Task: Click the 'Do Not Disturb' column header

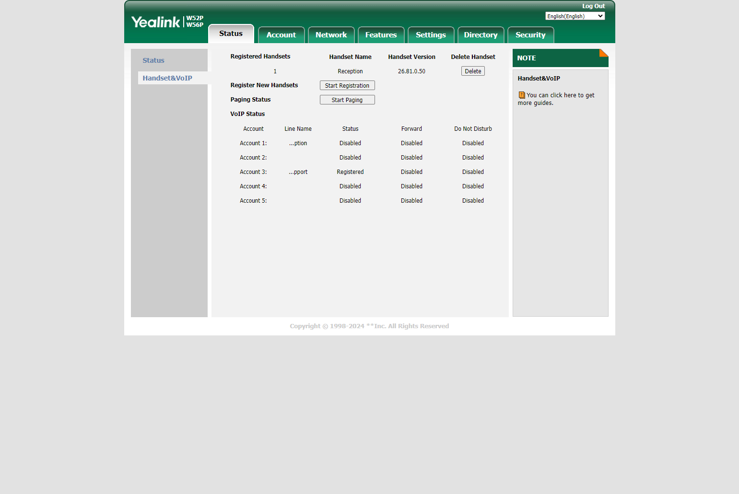Action: tap(473, 129)
